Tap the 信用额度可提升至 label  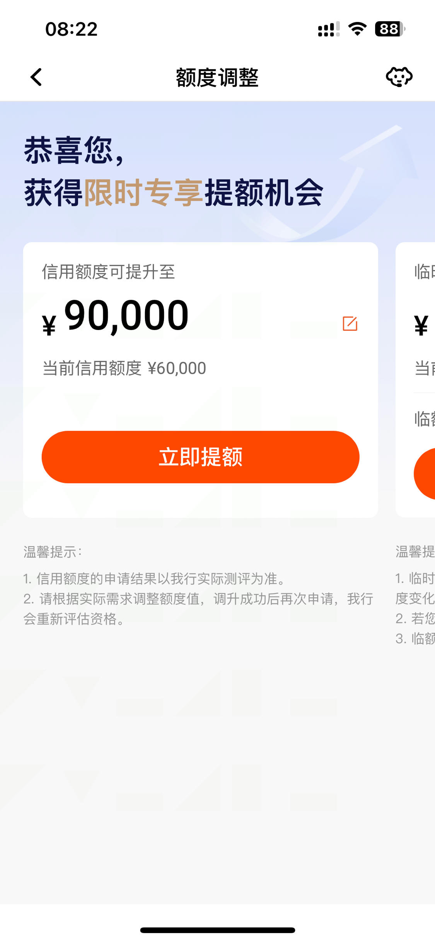pos(109,272)
